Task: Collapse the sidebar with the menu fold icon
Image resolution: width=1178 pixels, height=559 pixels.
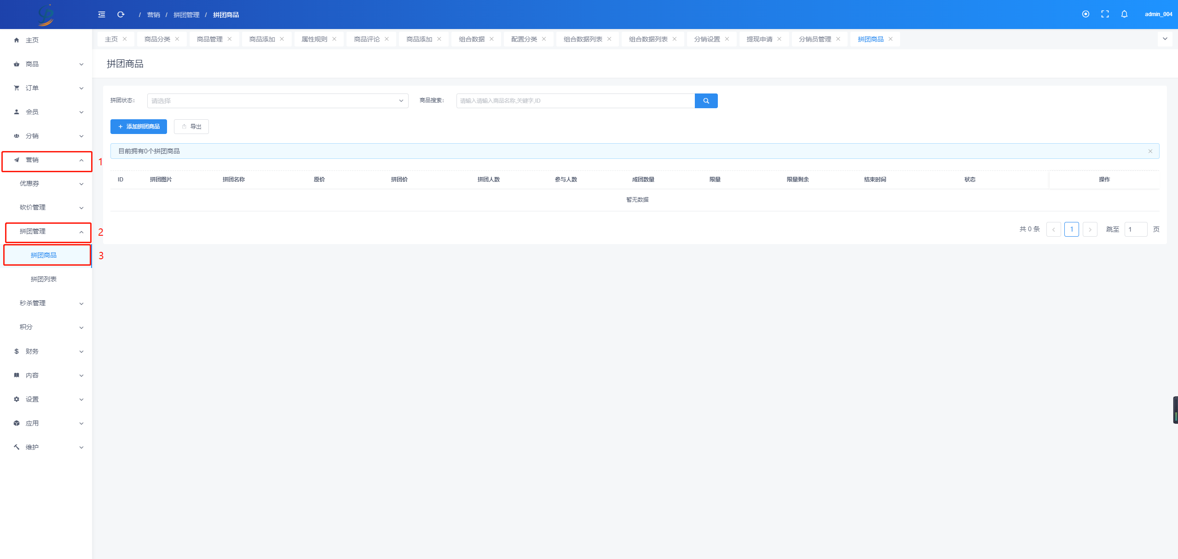Action: tap(102, 15)
